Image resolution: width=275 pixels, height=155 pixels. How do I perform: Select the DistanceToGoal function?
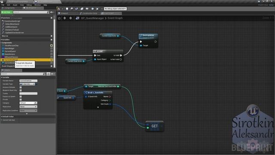point(12,30)
